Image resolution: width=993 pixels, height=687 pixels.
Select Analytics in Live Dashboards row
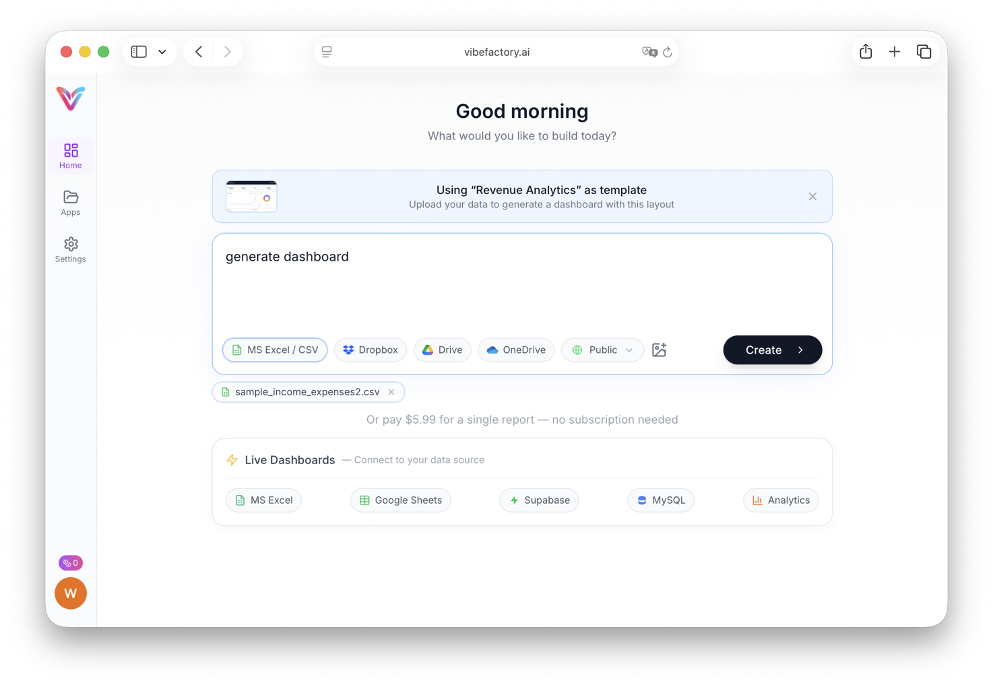(x=780, y=500)
